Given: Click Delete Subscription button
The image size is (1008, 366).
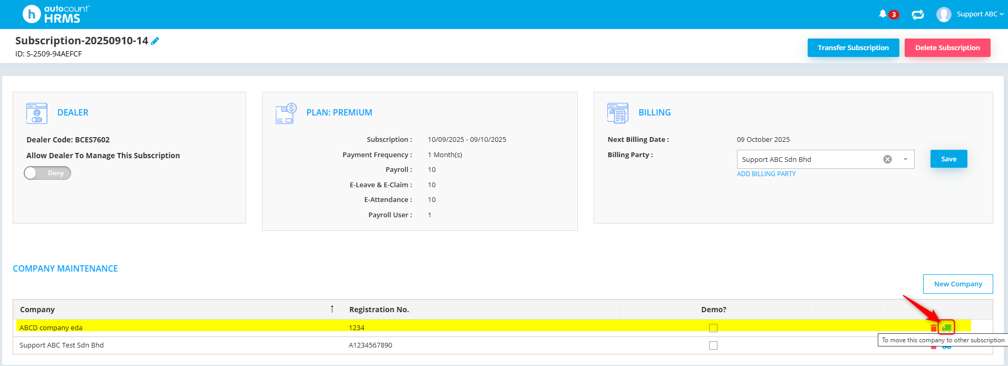Looking at the screenshot, I should 947,47.
